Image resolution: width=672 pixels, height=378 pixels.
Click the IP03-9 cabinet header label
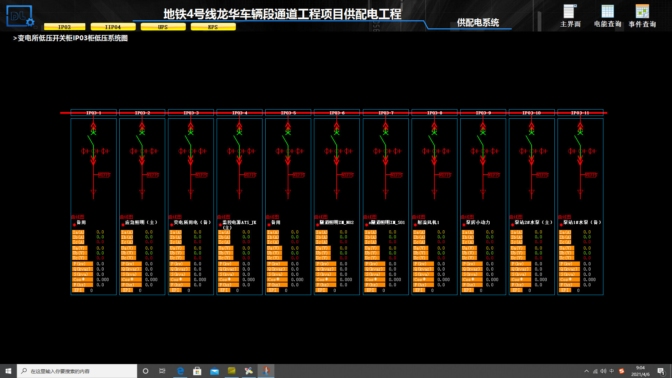[x=483, y=113]
